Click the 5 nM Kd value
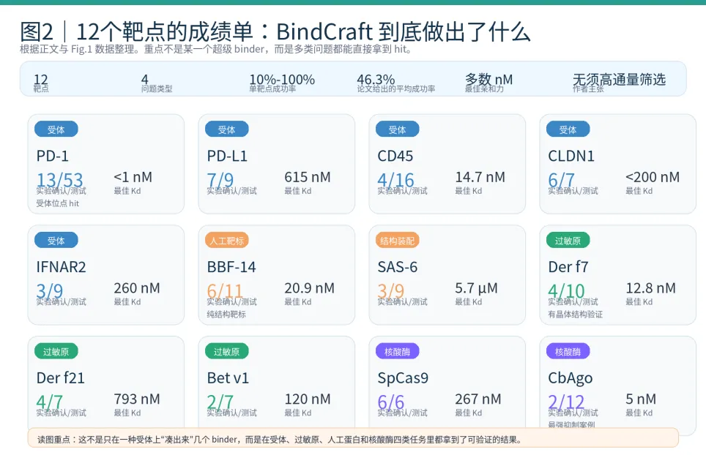The width and height of the screenshot is (706, 455). tap(641, 399)
